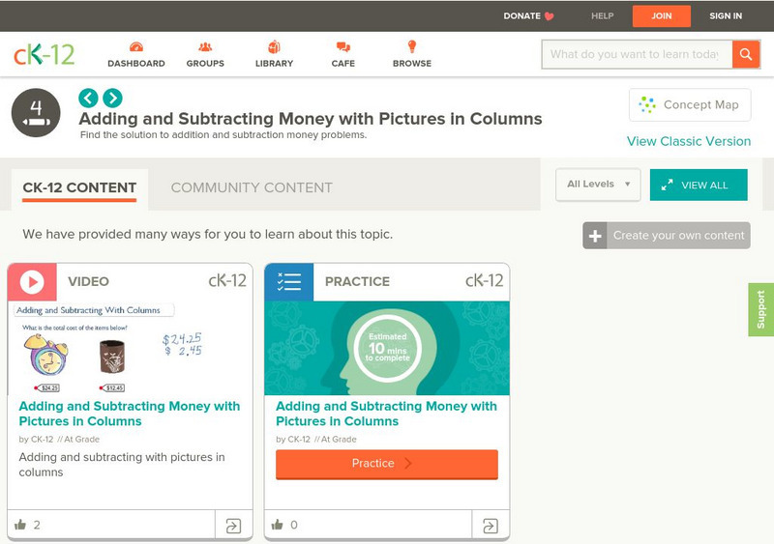Click the search input field

pyautogui.click(x=635, y=54)
